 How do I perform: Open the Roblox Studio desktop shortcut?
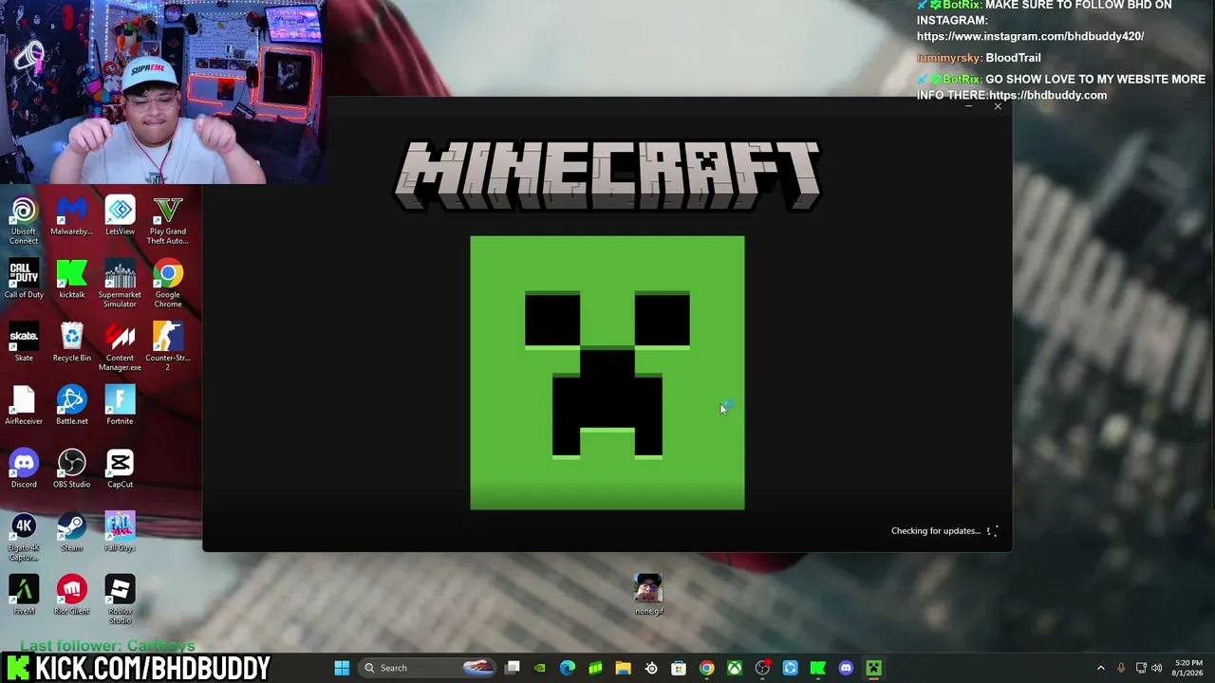pyautogui.click(x=120, y=600)
